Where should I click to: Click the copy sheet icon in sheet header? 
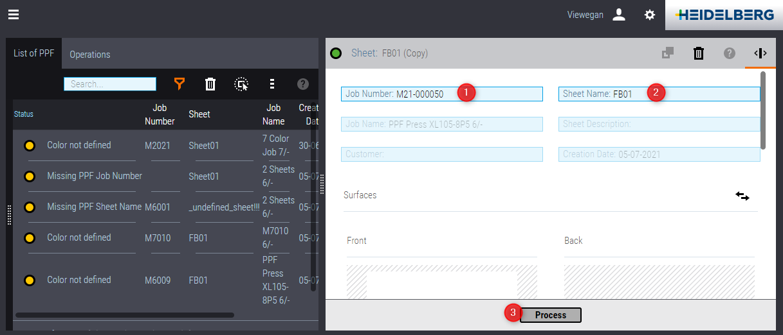[x=668, y=53]
